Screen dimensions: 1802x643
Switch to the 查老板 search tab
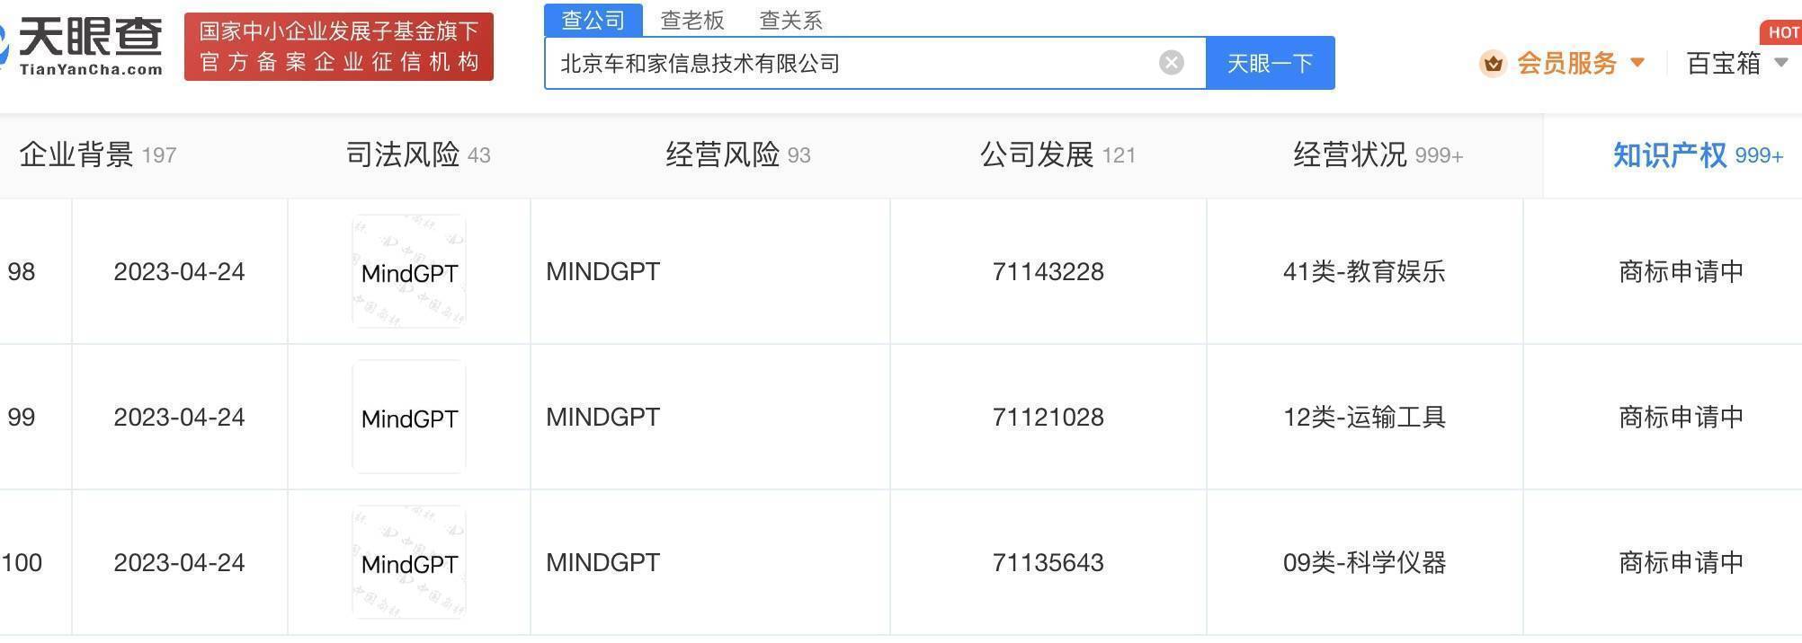692,20
